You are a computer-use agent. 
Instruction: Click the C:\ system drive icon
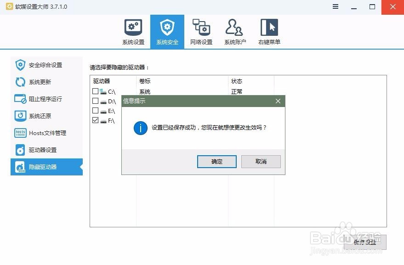(x=103, y=91)
